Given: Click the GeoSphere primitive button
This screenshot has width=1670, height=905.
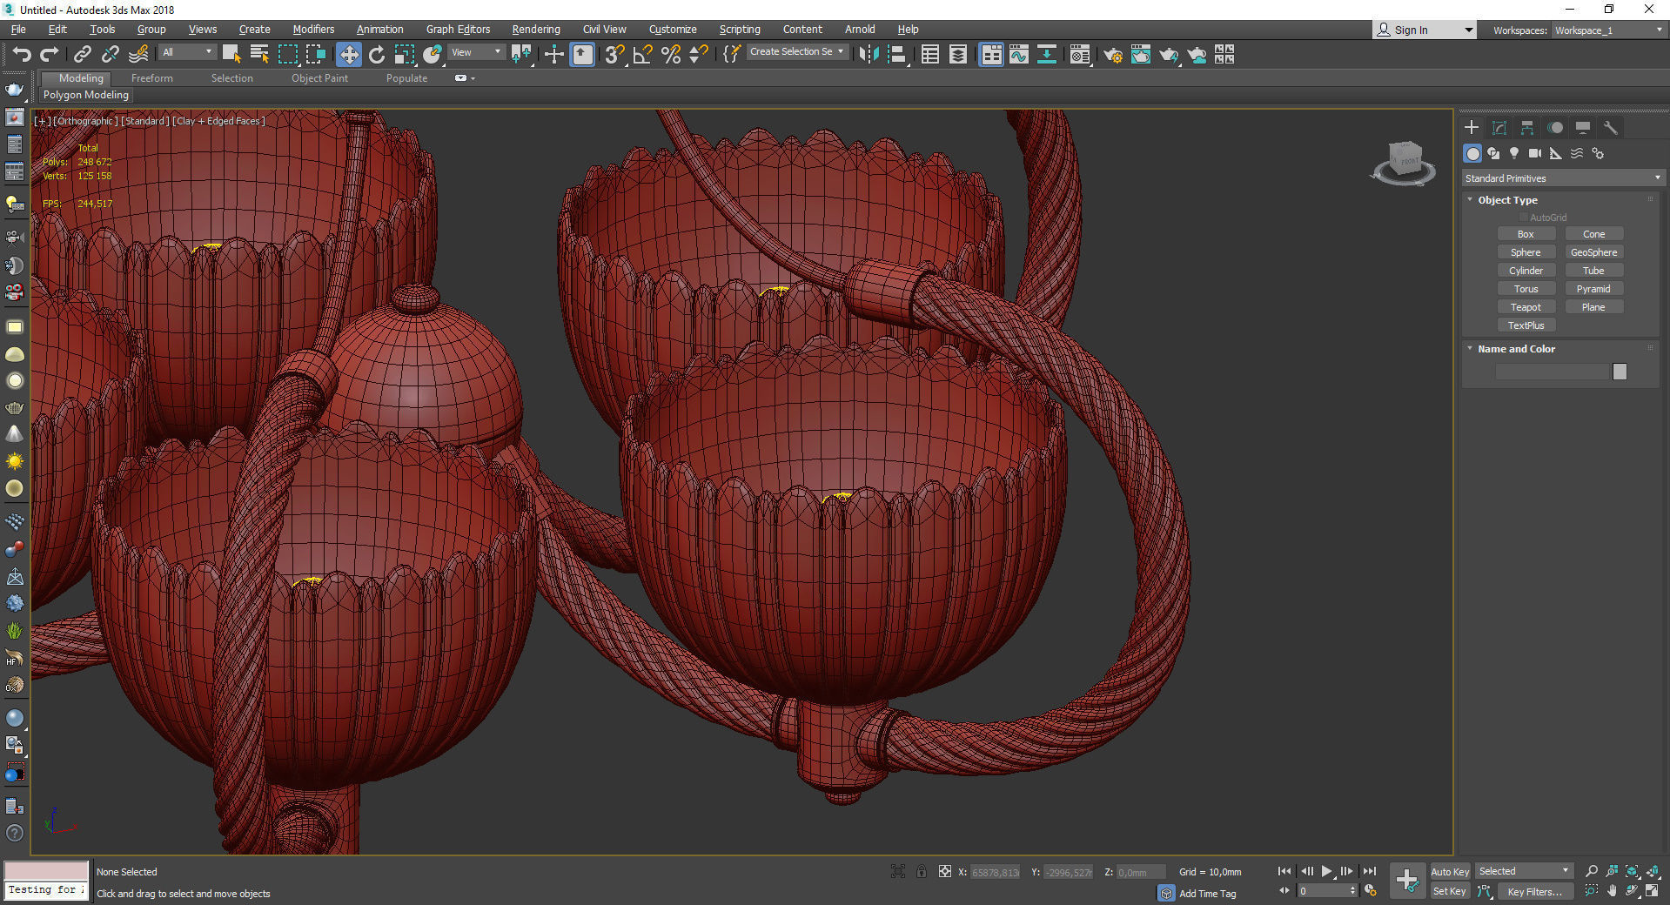Looking at the screenshot, I should click(x=1593, y=252).
